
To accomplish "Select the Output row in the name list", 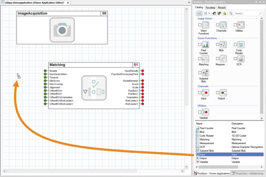I will tap(230, 158).
